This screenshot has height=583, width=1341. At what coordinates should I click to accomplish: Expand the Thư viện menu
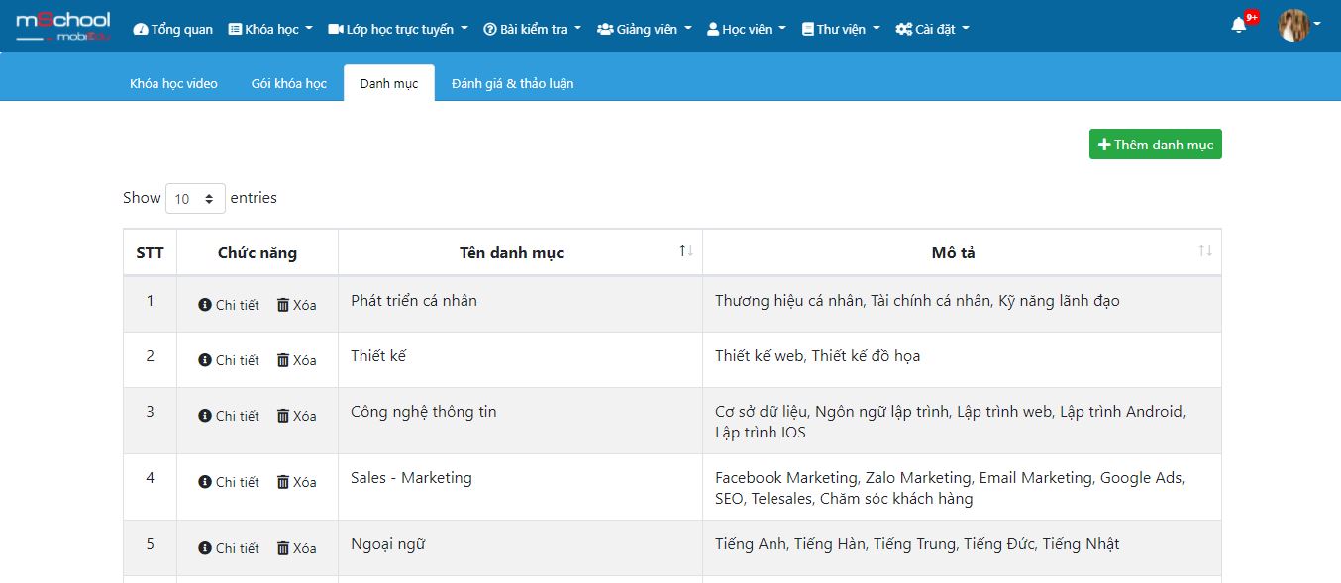[841, 29]
